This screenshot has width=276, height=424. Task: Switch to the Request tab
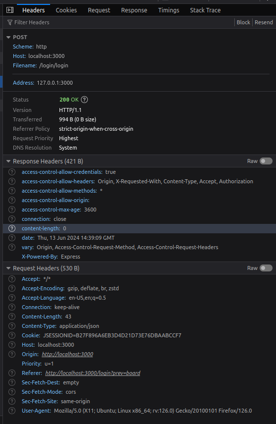tap(99, 10)
